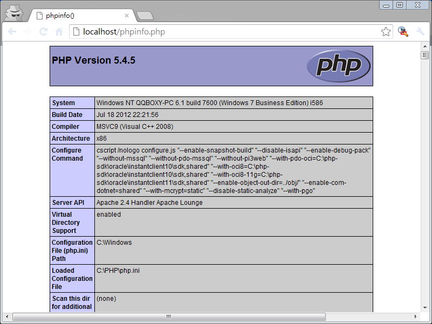432x324 pixels.
Task: Click the Loaded Configuration File label
Action: pos(72,279)
